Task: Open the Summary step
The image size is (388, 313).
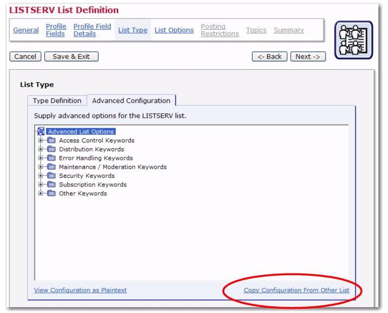Action: tap(289, 30)
